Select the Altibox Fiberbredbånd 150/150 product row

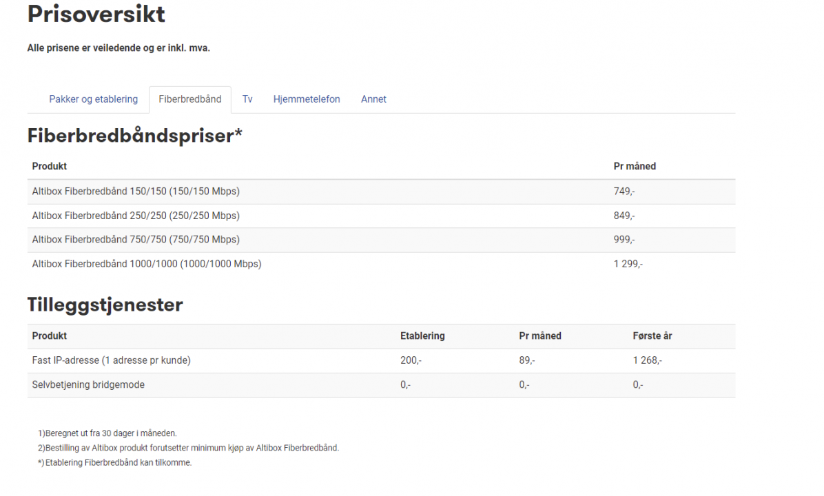tap(136, 192)
